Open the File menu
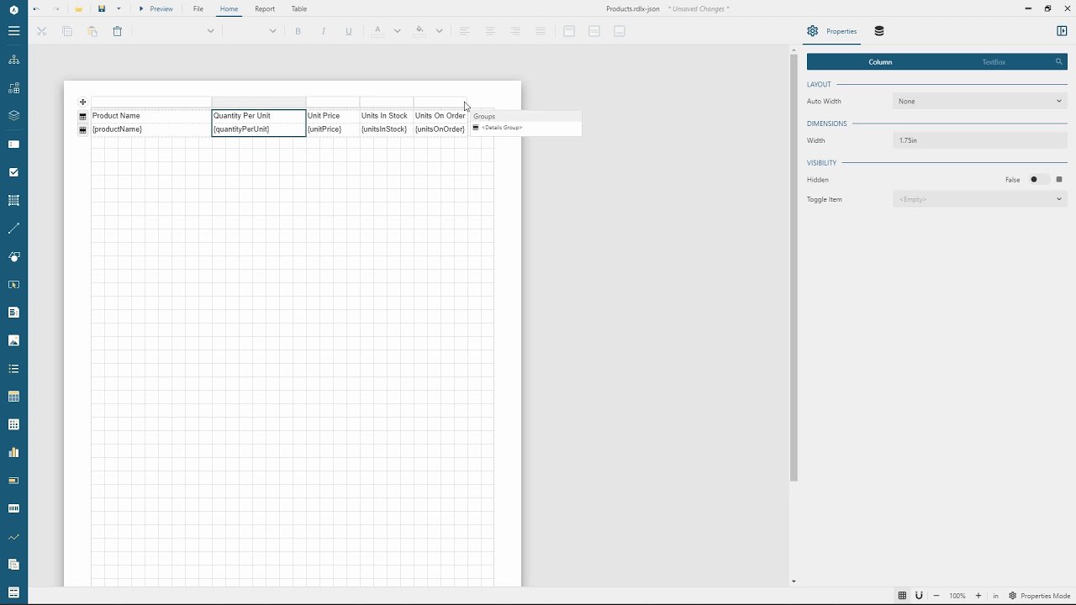 pyautogui.click(x=198, y=8)
